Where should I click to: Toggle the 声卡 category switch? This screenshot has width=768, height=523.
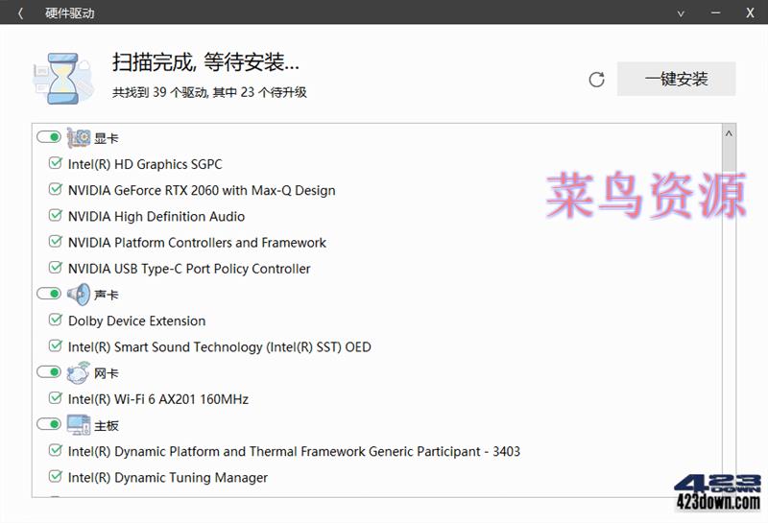pos(49,294)
